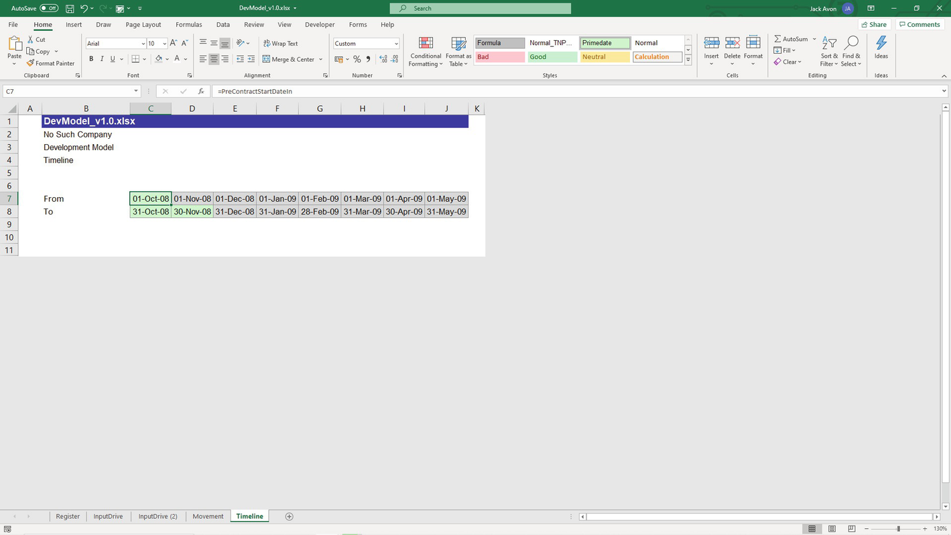
Task: Go to the Register sheet tab
Action: tap(68, 516)
